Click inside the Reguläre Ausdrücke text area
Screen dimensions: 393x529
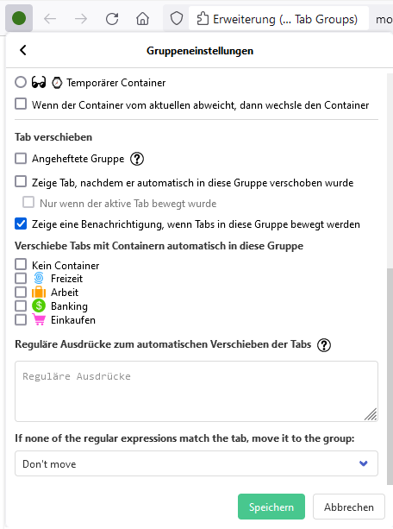[x=196, y=391]
